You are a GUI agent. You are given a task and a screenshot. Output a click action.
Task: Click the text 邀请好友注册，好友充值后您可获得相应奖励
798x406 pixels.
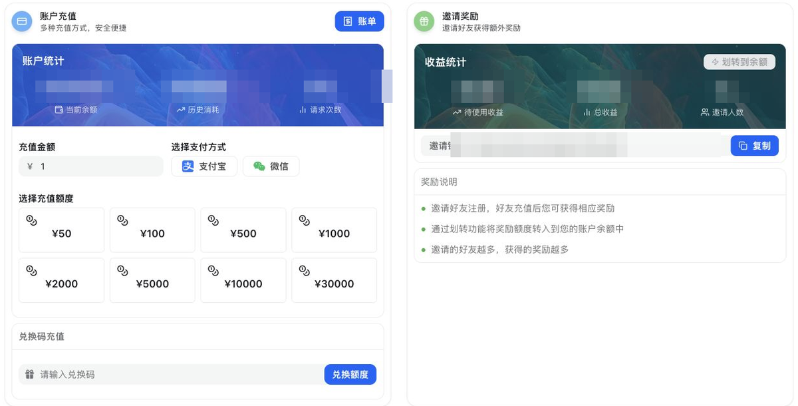523,208
